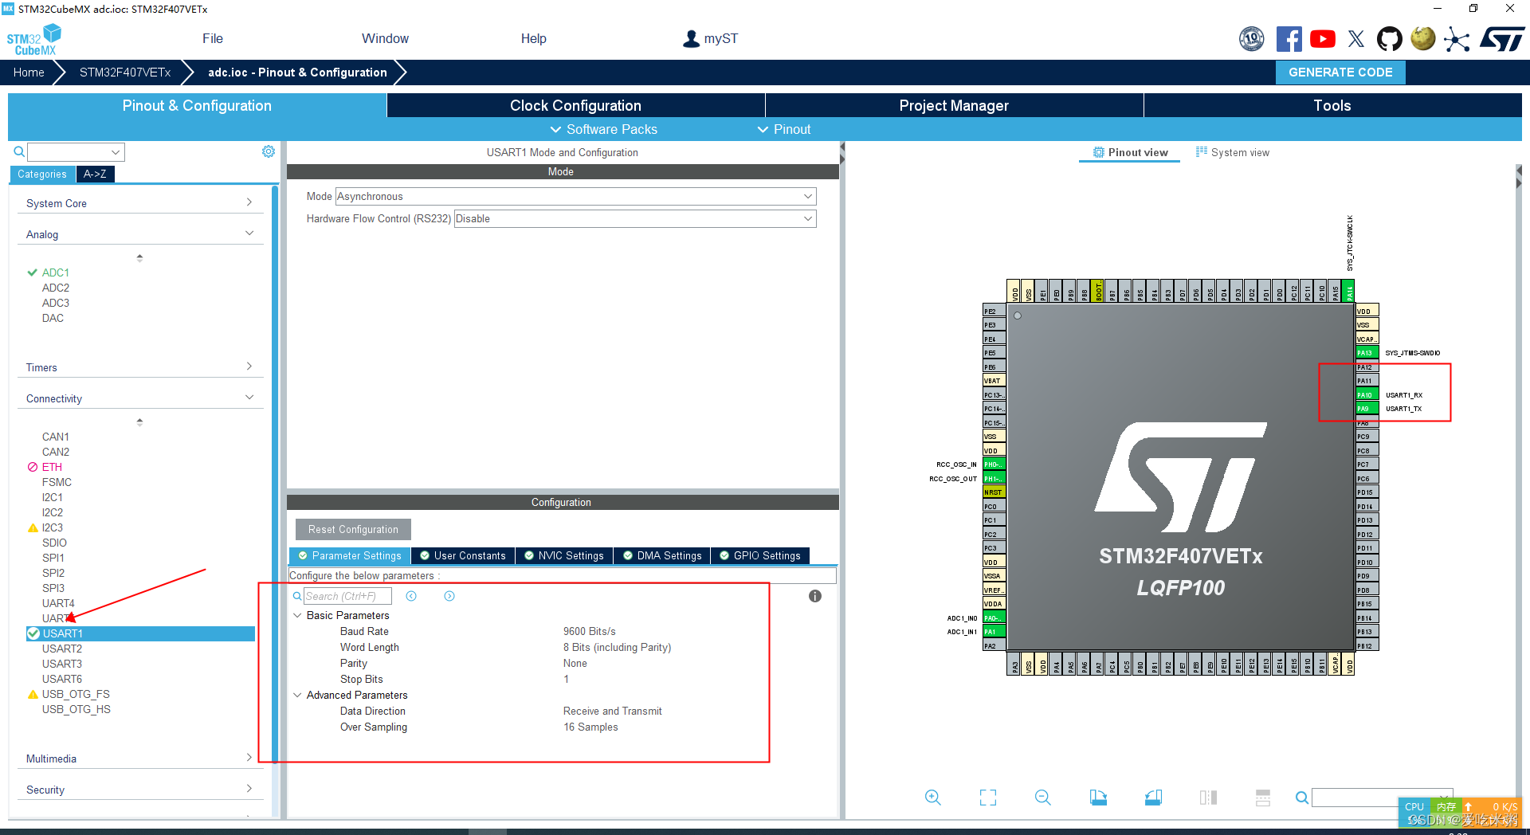Collapse the Basic Parameters group
1530x835 pixels.
pyautogui.click(x=297, y=615)
